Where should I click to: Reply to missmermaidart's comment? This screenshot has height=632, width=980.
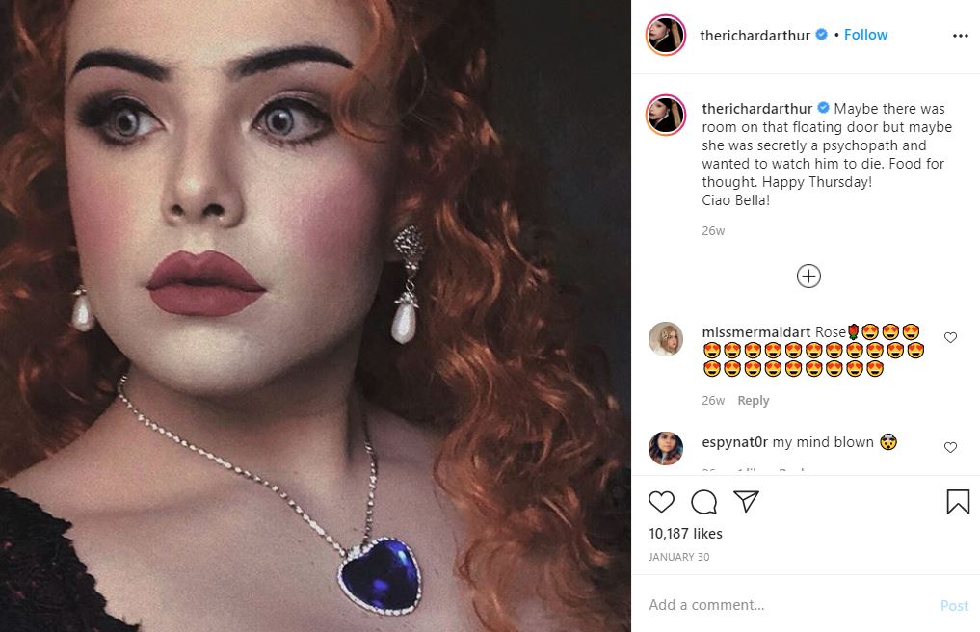(x=753, y=401)
